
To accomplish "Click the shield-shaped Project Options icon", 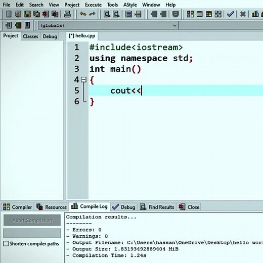I will tap(176, 14).
